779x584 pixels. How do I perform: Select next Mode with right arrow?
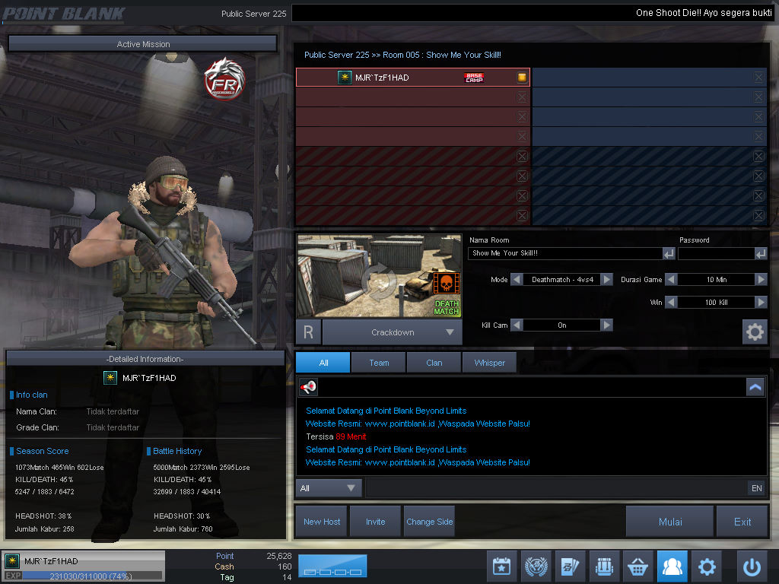tap(606, 280)
